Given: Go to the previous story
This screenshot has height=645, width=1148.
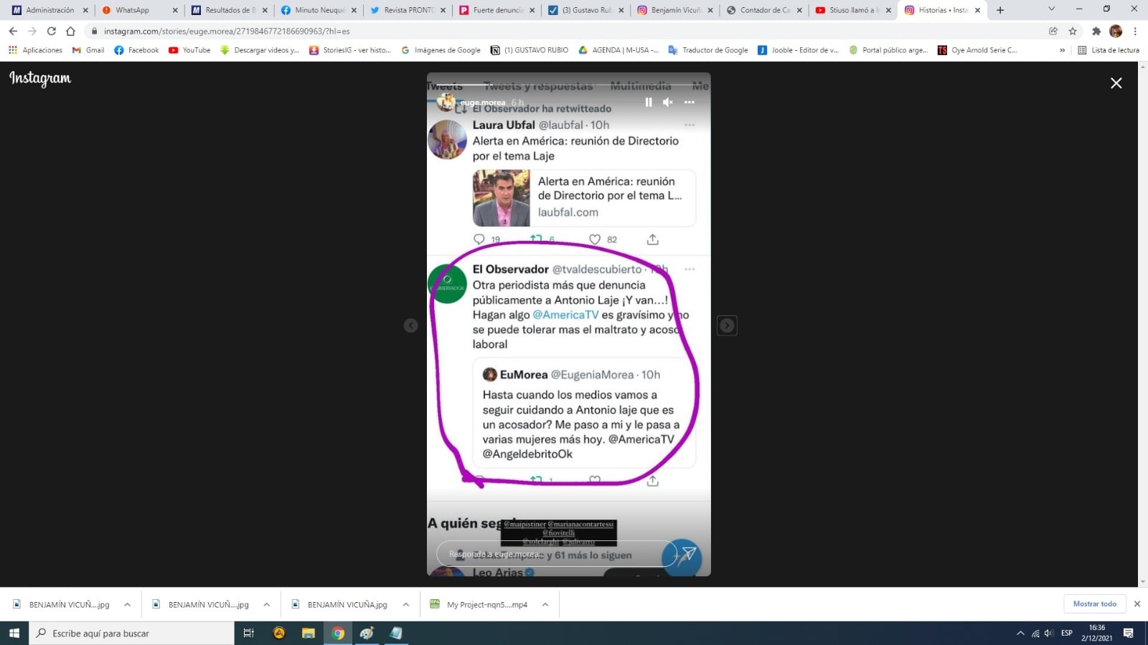Looking at the screenshot, I should coord(410,325).
